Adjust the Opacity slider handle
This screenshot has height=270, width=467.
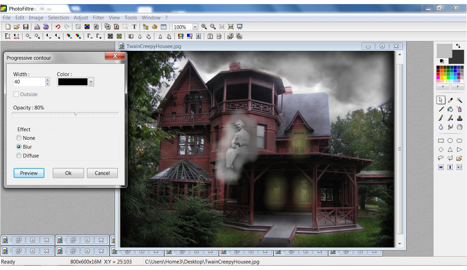click(76, 114)
